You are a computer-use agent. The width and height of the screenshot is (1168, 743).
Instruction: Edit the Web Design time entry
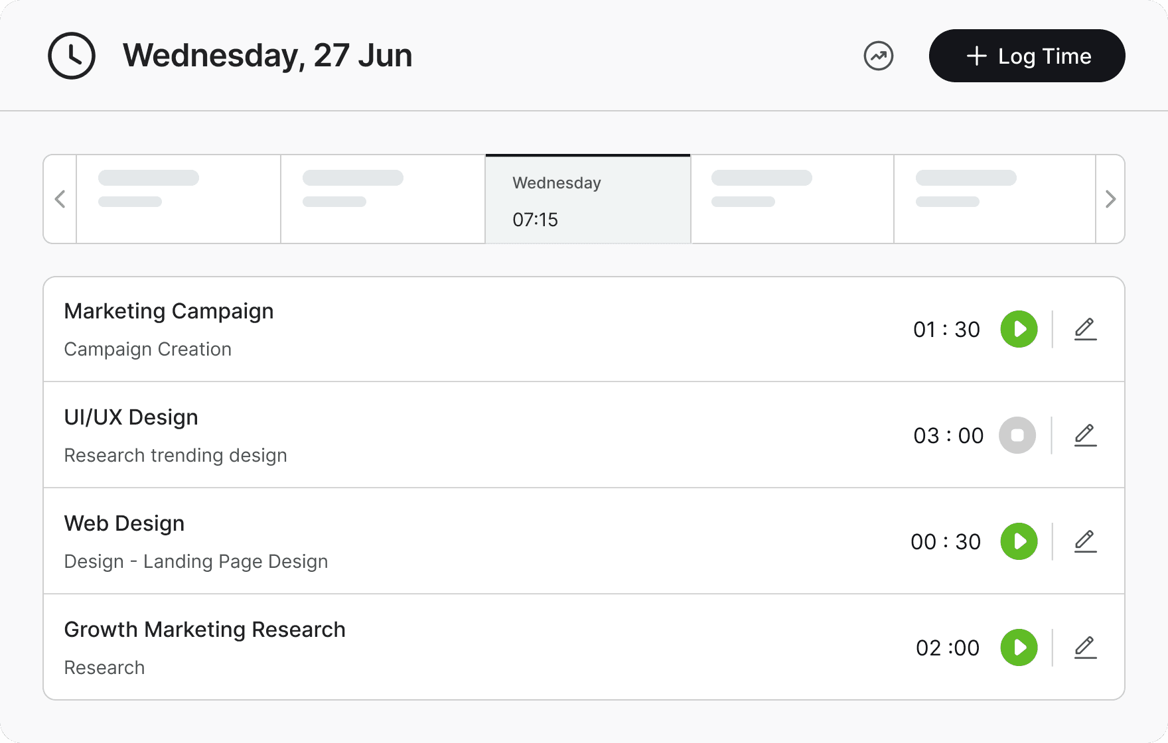(x=1085, y=541)
